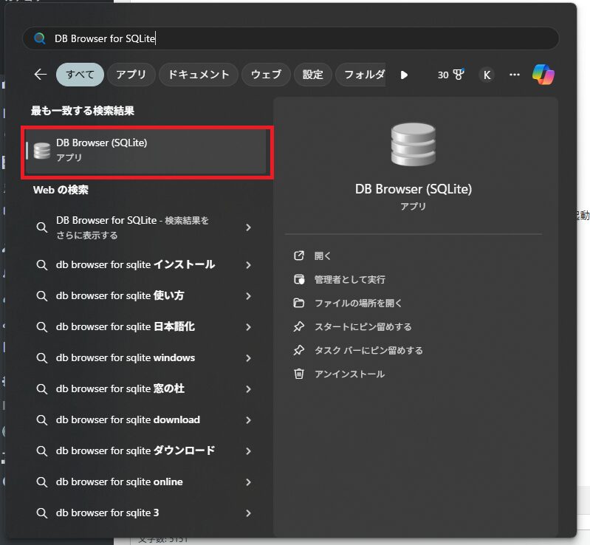This screenshot has width=590, height=545.
Task: Click search icon beside the ダウンロード suggestion
Action: [42, 451]
